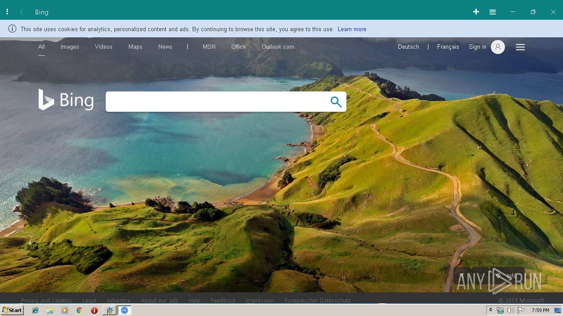Click the taskbar clock 7:59 PM

coord(540,310)
